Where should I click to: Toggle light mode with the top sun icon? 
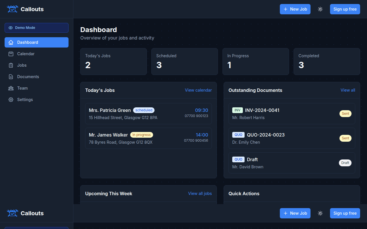pyautogui.click(x=320, y=9)
